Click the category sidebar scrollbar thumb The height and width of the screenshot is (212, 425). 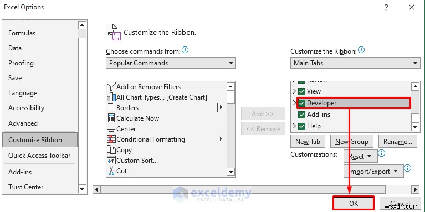click(82, 111)
